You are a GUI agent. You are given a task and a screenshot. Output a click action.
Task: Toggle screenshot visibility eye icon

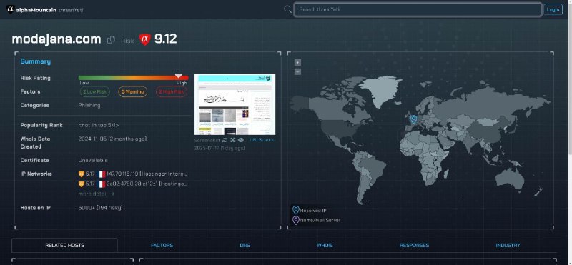pyautogui.click(x=241, y=140)
